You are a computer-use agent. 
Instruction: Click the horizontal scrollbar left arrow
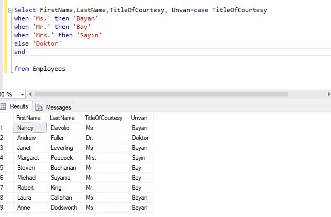pyautogui.click(x=30, y=94)
